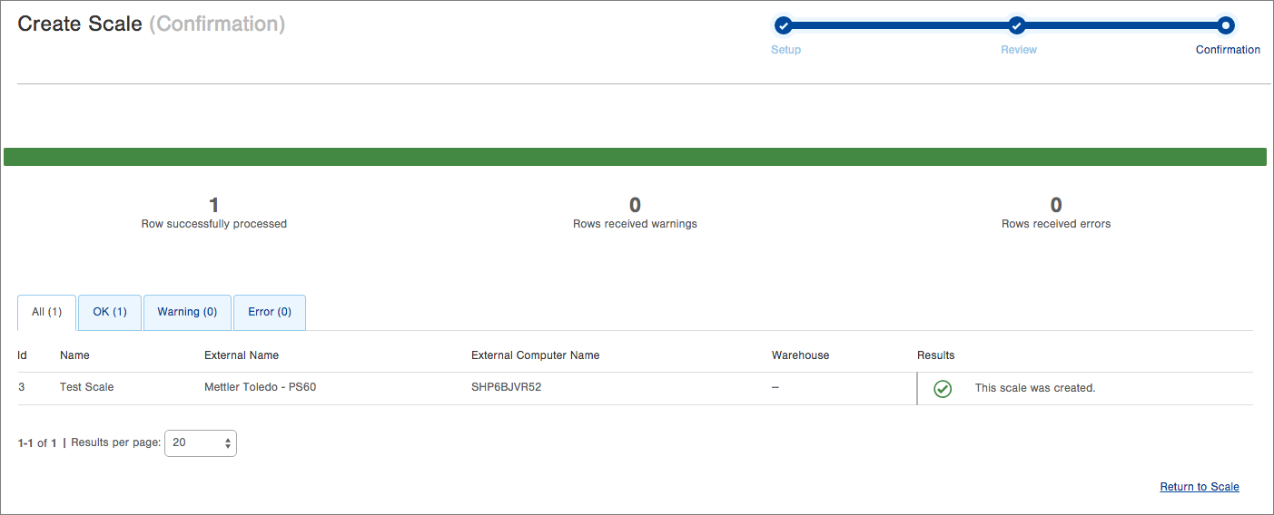Click the green progress bar
The image size is (1274, 515).
(x=635, y=157)
